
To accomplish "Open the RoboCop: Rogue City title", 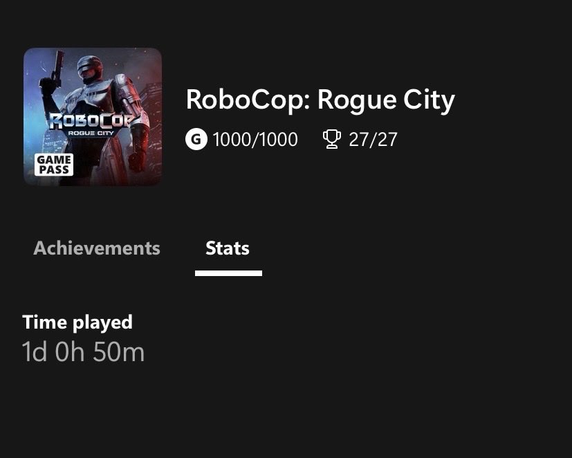I will point(320,100).
